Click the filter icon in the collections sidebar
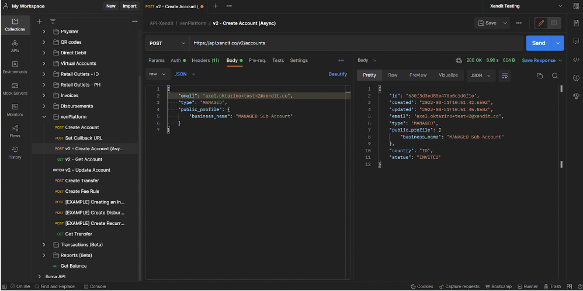Image resolution: width=583 pixels, height=291 pixels. click(53, 21)
